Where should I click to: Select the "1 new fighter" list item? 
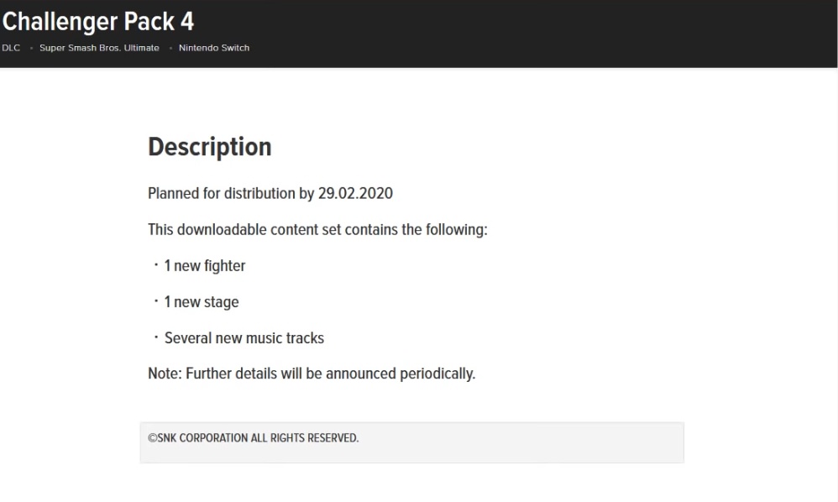coord(205,266)
